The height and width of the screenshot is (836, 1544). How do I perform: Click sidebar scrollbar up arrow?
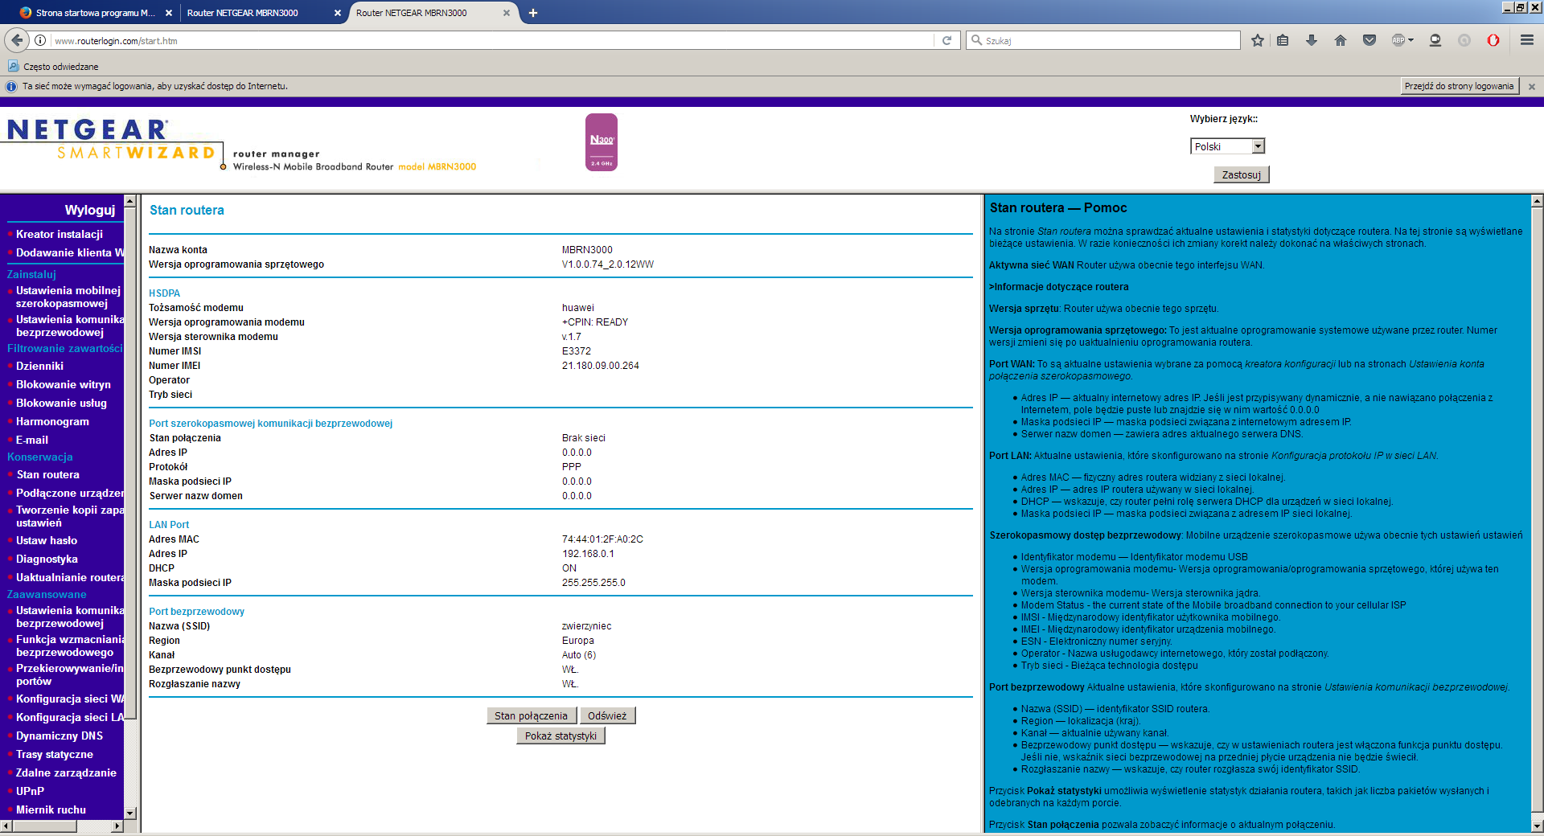click(x=130, y=201)
